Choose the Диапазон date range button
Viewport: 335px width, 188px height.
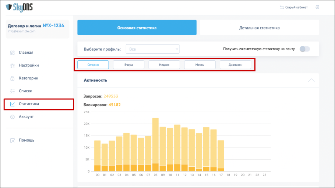236,65
